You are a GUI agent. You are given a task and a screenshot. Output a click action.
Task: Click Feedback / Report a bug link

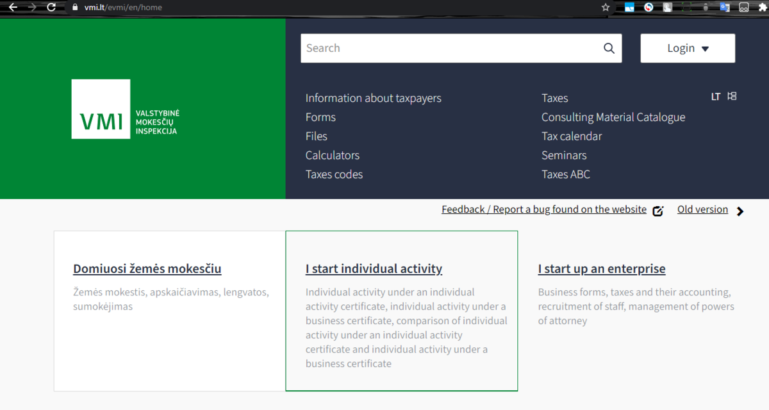click(544, 209)
